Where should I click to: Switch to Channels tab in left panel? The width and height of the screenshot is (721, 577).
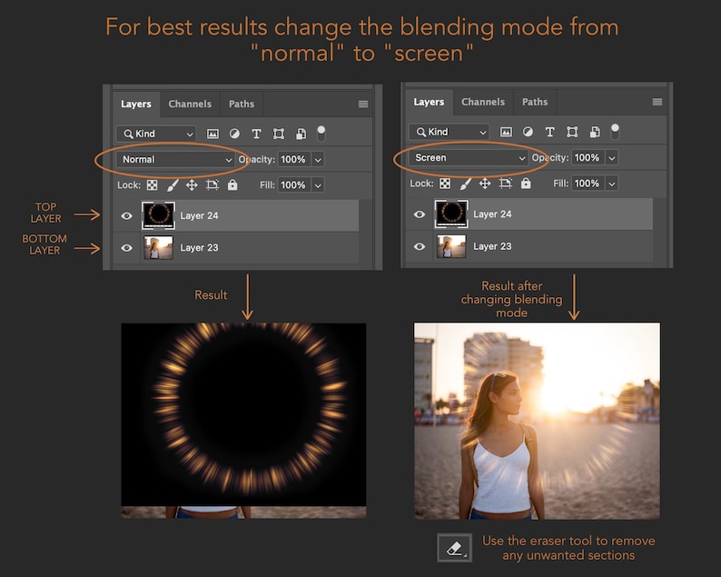pos(190,104)
